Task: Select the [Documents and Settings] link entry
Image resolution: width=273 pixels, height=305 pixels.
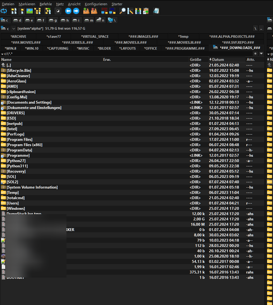Action: pyautogui.click(x=132, y=102)
